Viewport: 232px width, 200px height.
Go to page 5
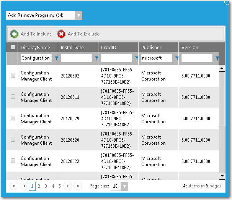[x=60, y=186]
